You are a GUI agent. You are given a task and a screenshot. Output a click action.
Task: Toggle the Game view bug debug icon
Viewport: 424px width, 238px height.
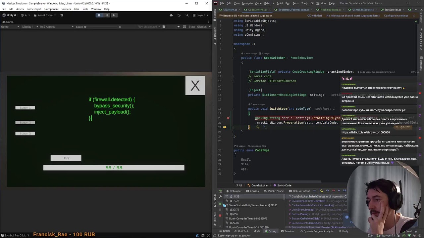(164, 27)
